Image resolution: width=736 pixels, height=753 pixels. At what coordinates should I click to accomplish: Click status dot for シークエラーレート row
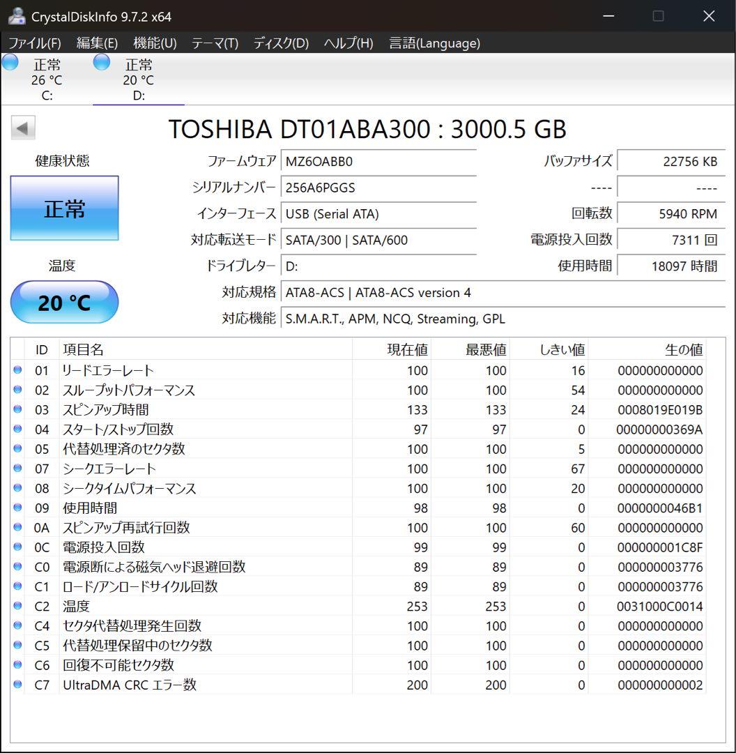pos(17,469)
